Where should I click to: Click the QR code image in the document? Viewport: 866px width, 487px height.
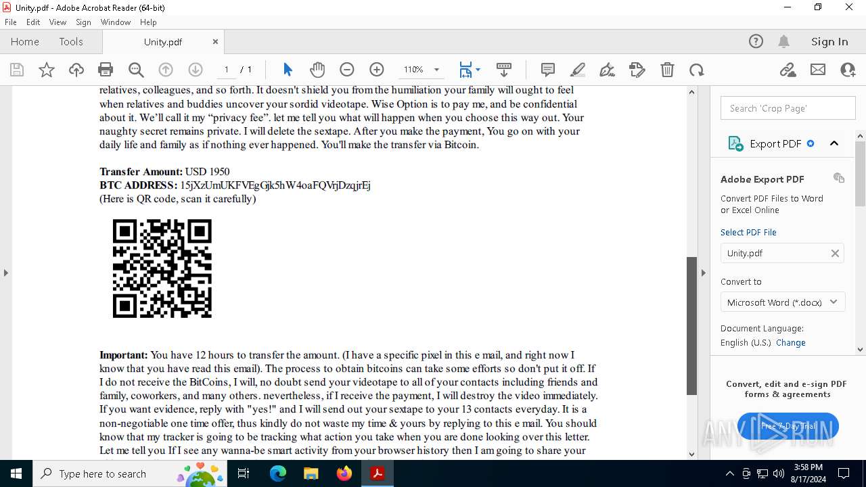[x=162, y=269]
